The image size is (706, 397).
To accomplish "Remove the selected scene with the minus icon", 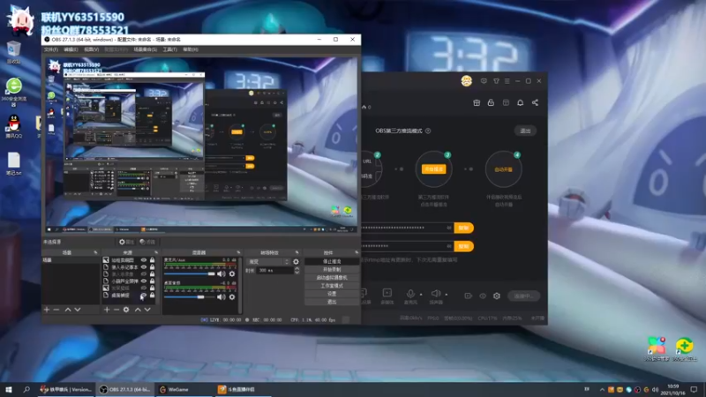I will 56,310.
